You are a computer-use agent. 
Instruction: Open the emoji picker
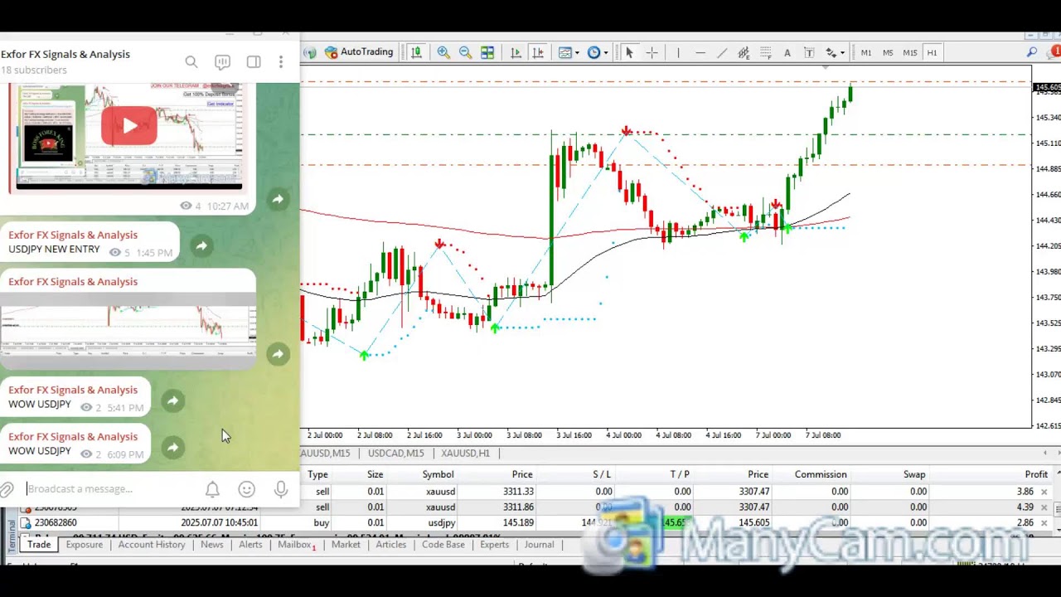point(246,489)
